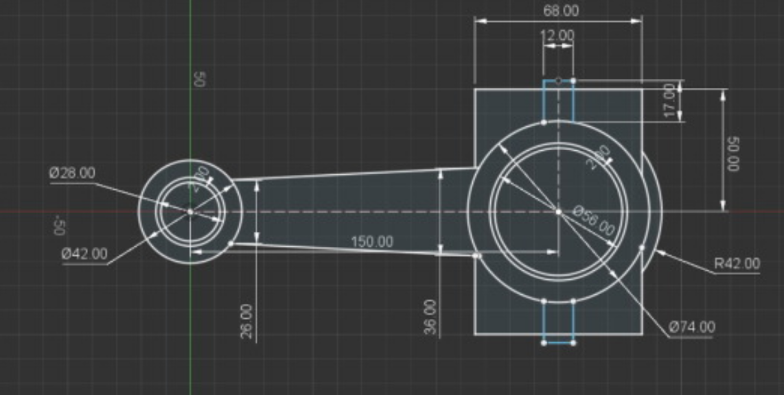Select the 68.00 width dimension label
This screenshot has width=784, height=395.
(x=560, y=10)
